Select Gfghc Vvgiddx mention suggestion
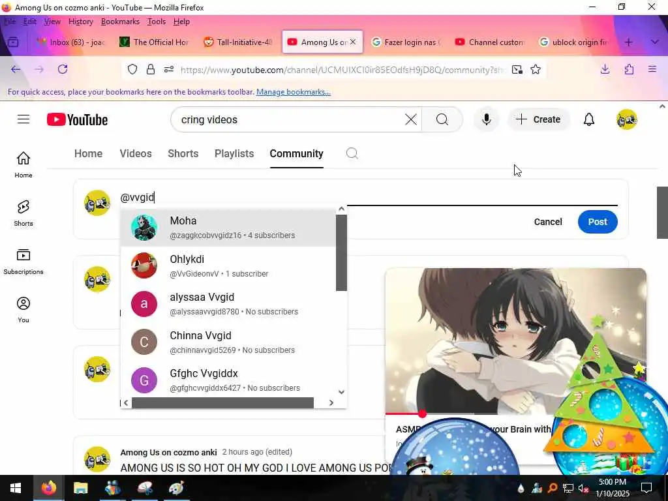The image size is (668, 501). 228,380
